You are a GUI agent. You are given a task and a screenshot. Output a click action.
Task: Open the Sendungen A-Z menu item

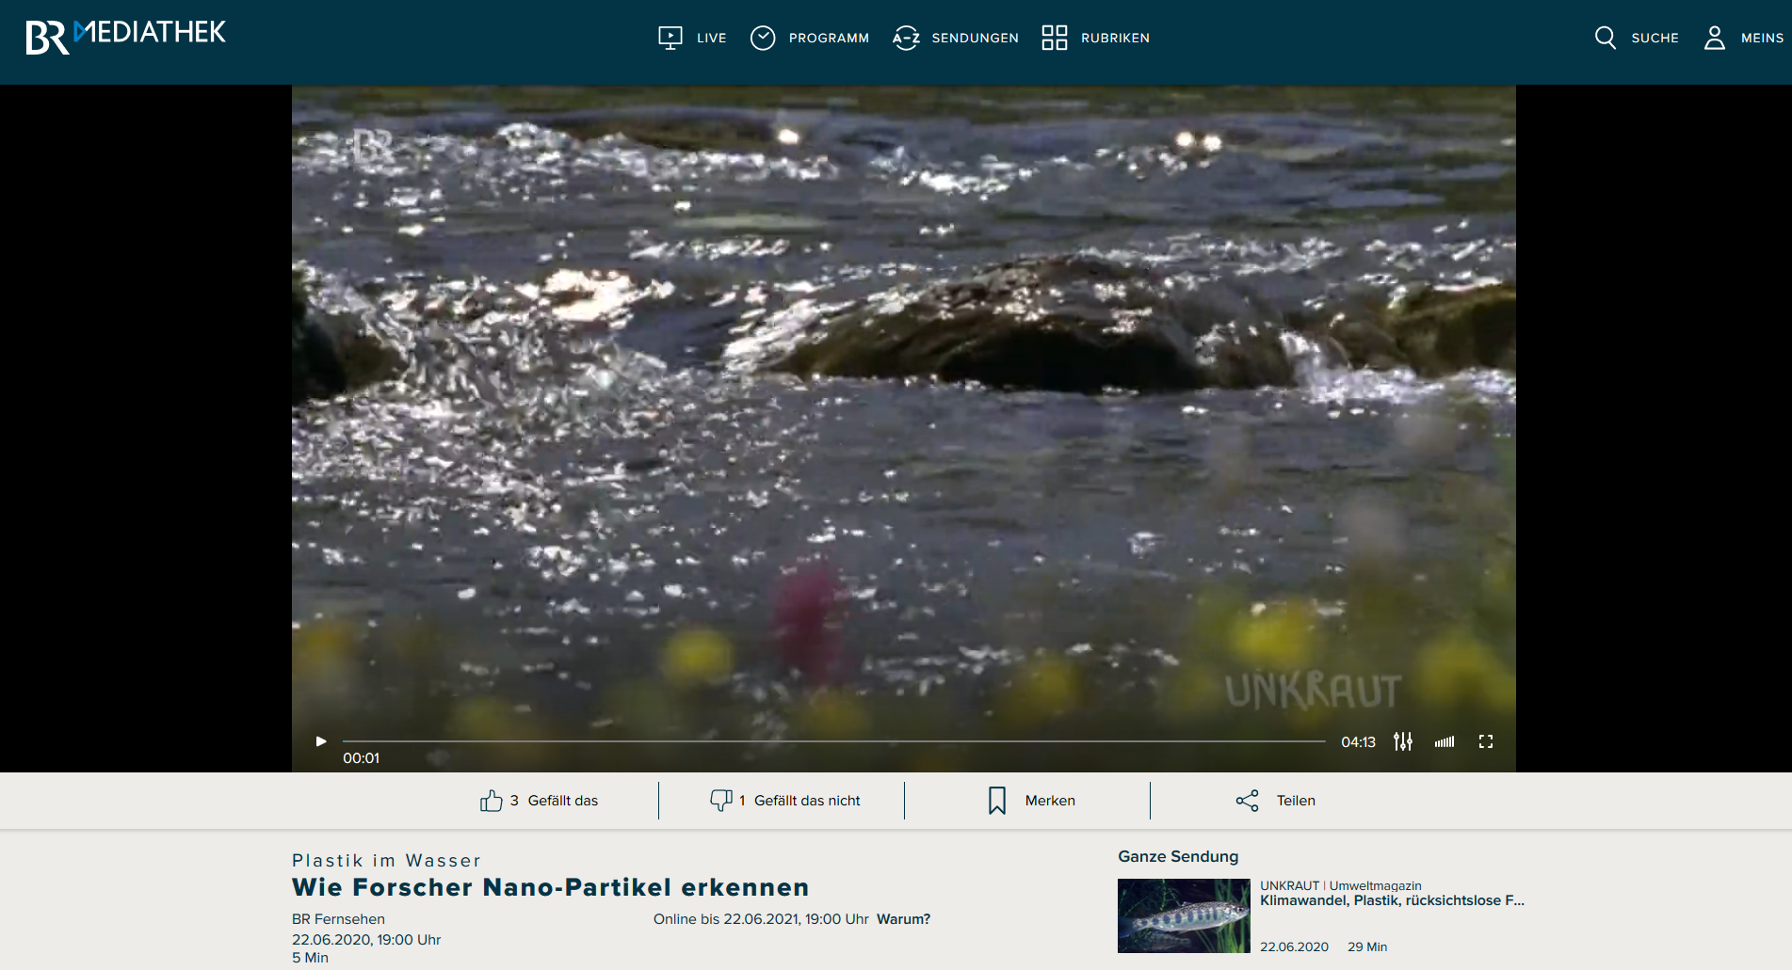coord(975,38)
